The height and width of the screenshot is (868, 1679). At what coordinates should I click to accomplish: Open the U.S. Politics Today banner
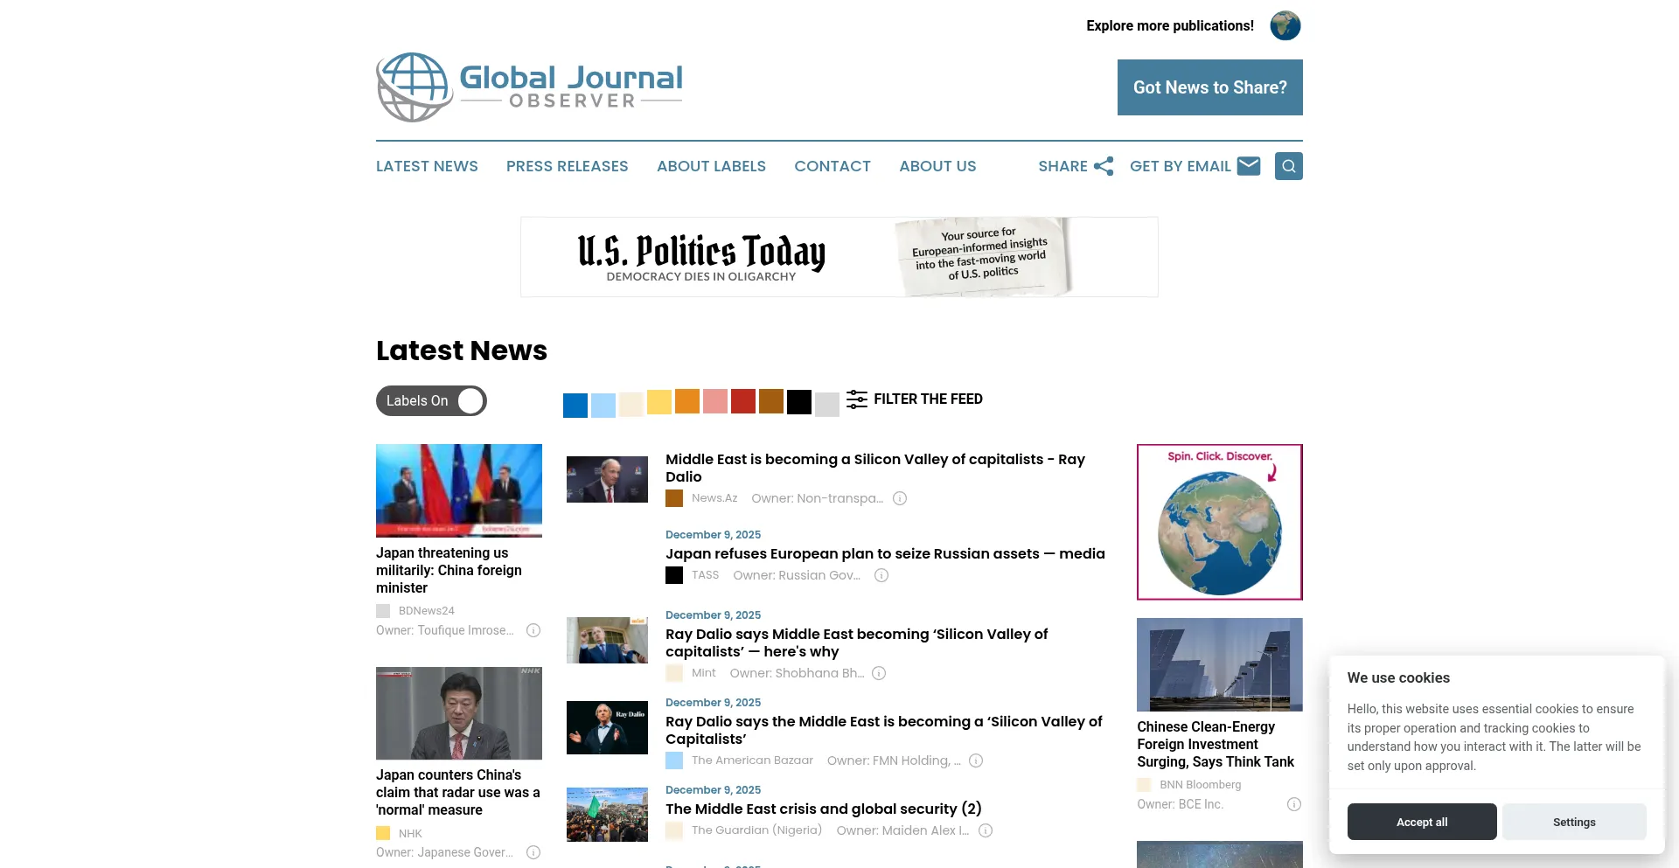(x=839, y=257)
